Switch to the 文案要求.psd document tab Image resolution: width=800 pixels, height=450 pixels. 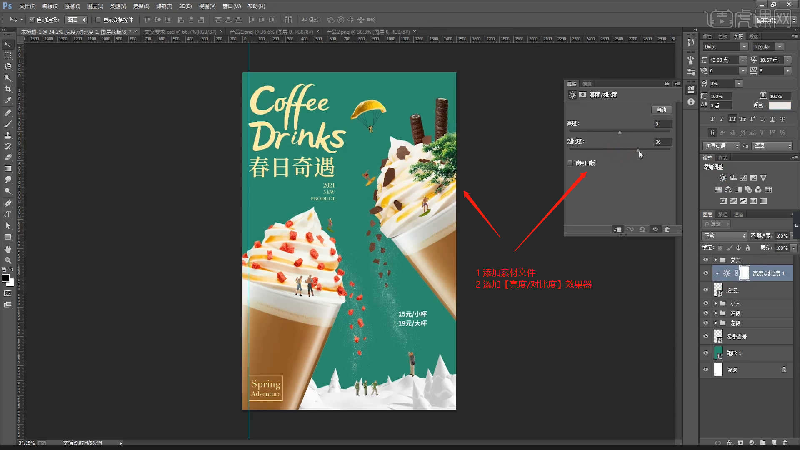[180, 32]
